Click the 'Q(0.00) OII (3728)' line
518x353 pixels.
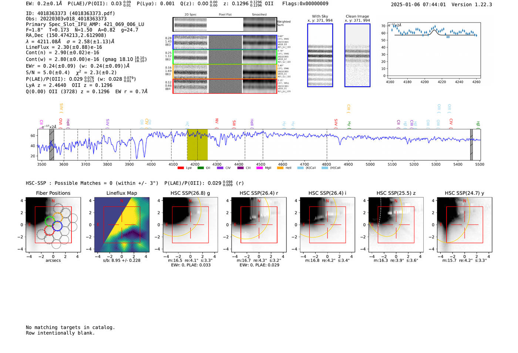pos(87,91)
